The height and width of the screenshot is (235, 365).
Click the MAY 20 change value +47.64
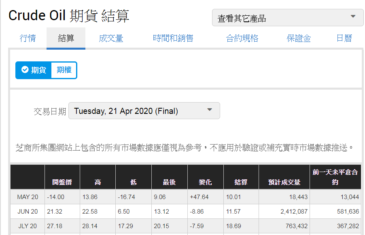click(199, 197)
